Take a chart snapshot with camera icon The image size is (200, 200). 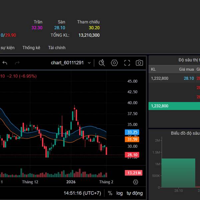coord(139,63)
